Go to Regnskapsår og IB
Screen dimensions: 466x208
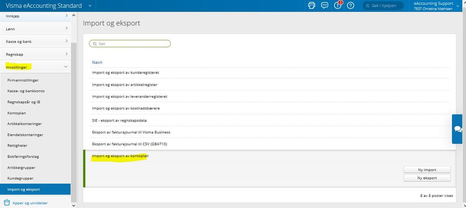pos(24,102)
